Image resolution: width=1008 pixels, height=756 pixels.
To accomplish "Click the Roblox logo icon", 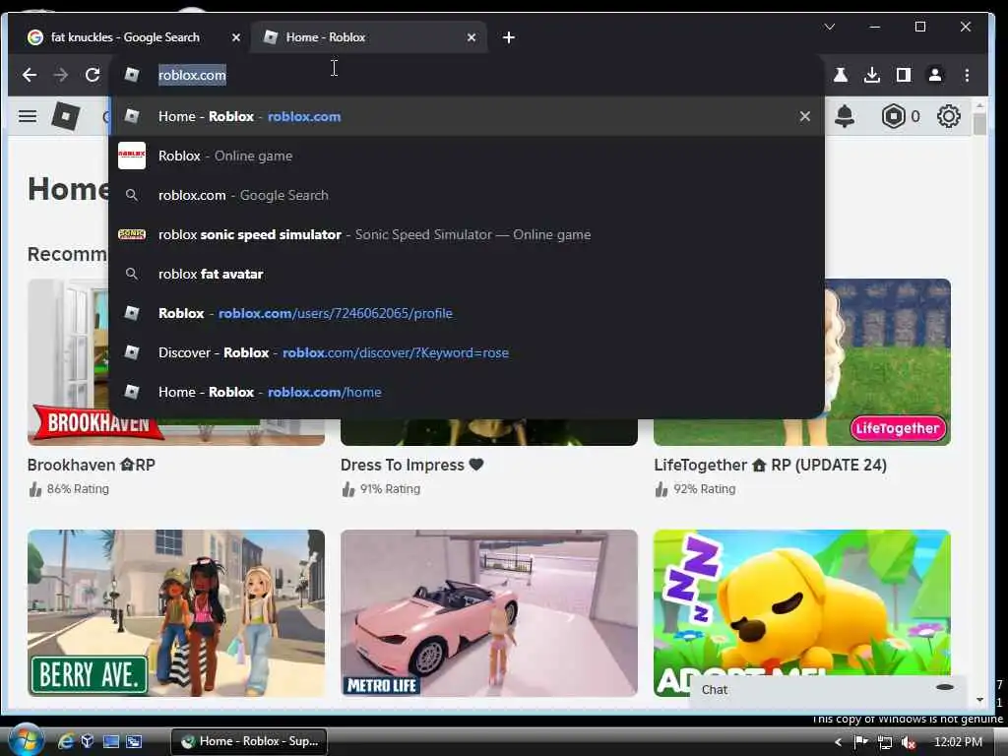I will (65, 116).
